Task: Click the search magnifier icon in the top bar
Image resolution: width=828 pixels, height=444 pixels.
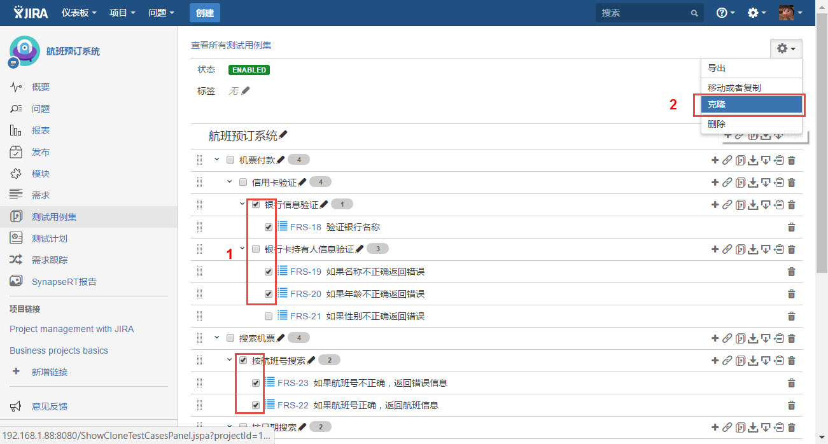Action: click(x=694, y=13)
